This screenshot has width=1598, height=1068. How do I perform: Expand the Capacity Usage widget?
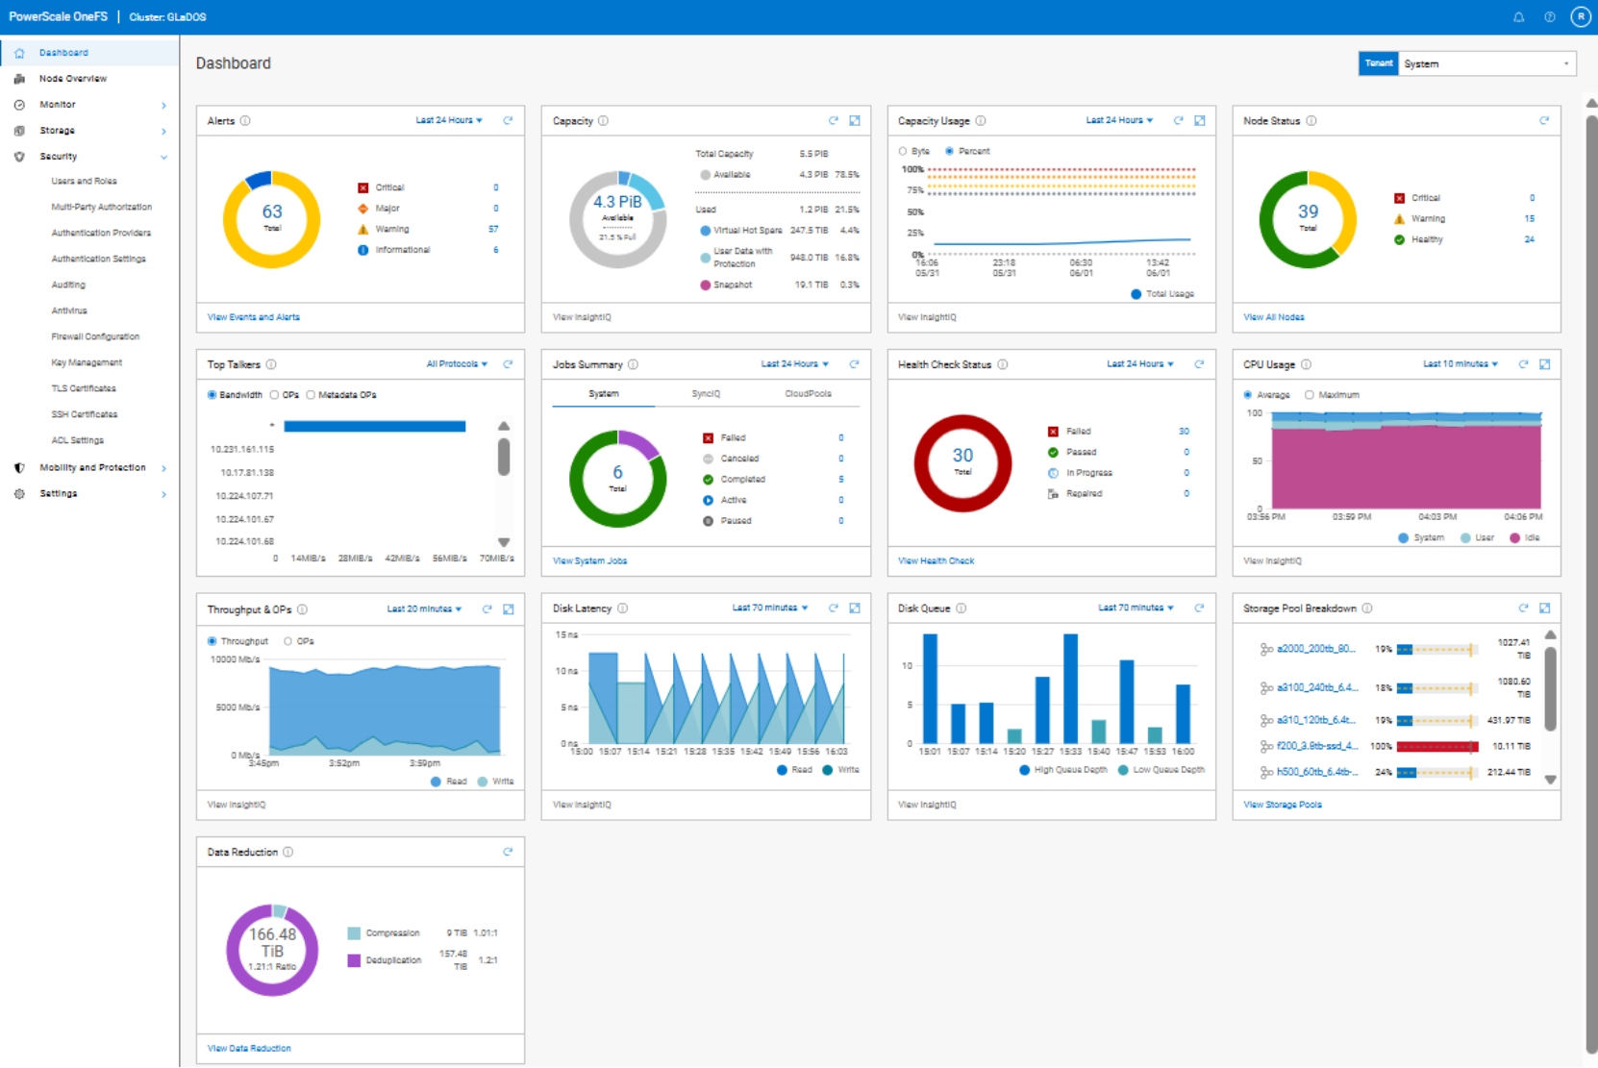click(x=1200, y=120)
